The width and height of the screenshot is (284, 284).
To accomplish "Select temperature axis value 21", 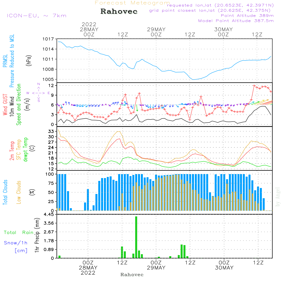I will pos(51,153).
